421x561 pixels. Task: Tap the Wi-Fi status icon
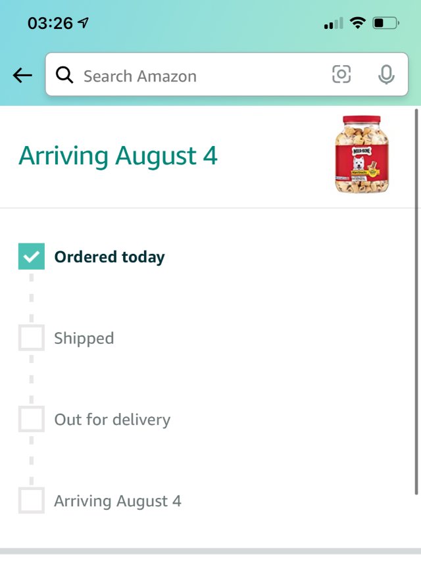[x=357, y=24]
